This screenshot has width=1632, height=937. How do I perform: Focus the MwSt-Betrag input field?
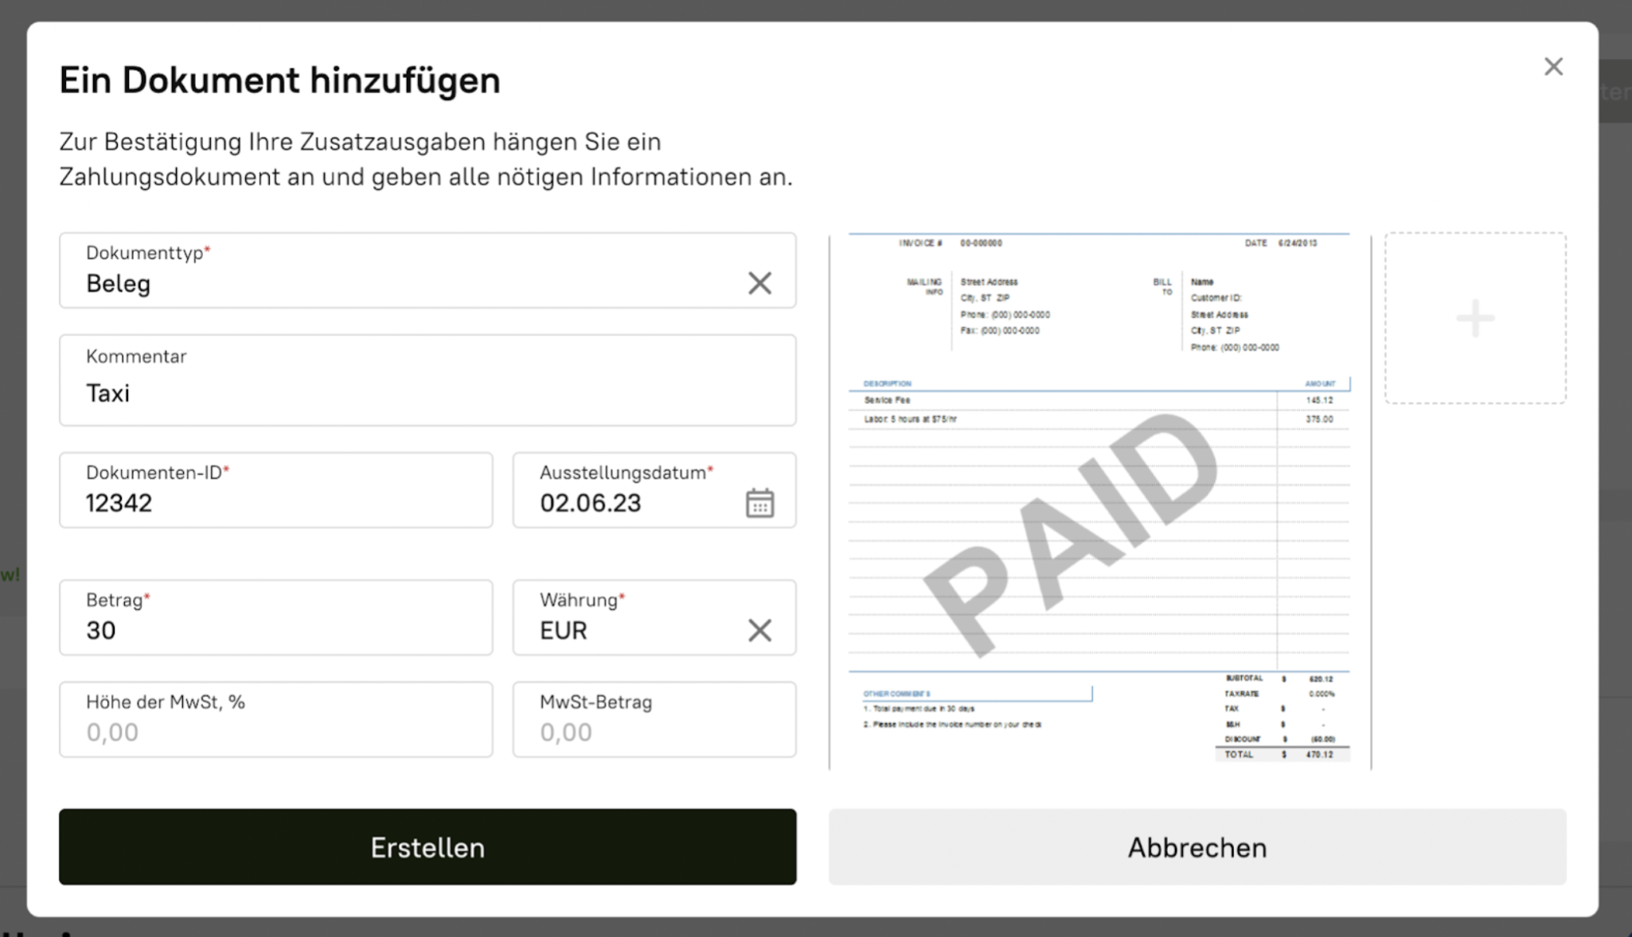(654, 731)
